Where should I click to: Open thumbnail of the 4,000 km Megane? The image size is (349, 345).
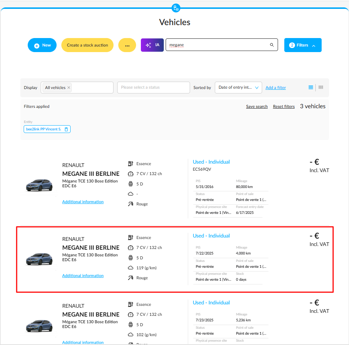click(x=40, y=259)
